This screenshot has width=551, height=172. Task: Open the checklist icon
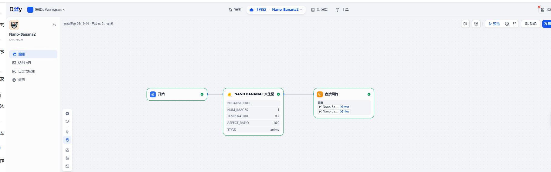point(514,24)
